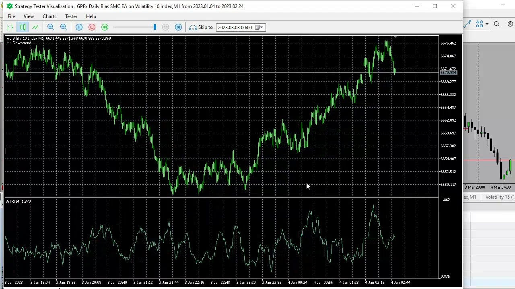Select the candlestick chart icon

click(23, 27)
